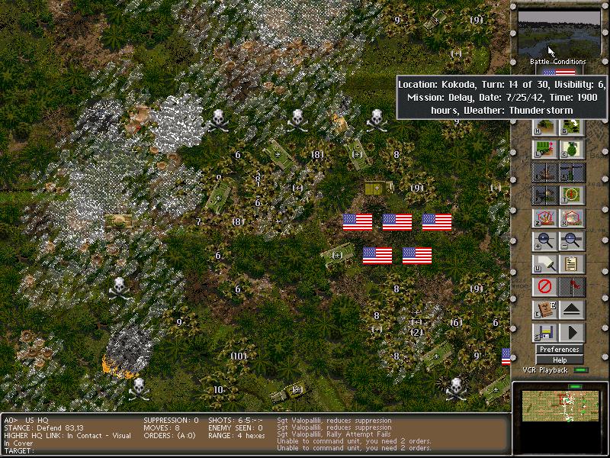Click the X red hex outline icon

point(570,218)
